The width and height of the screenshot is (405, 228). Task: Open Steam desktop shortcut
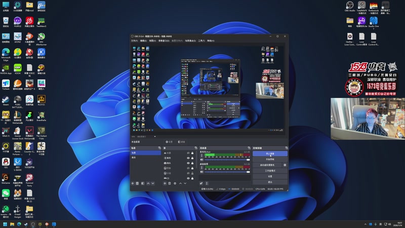[x=6, y=100]
